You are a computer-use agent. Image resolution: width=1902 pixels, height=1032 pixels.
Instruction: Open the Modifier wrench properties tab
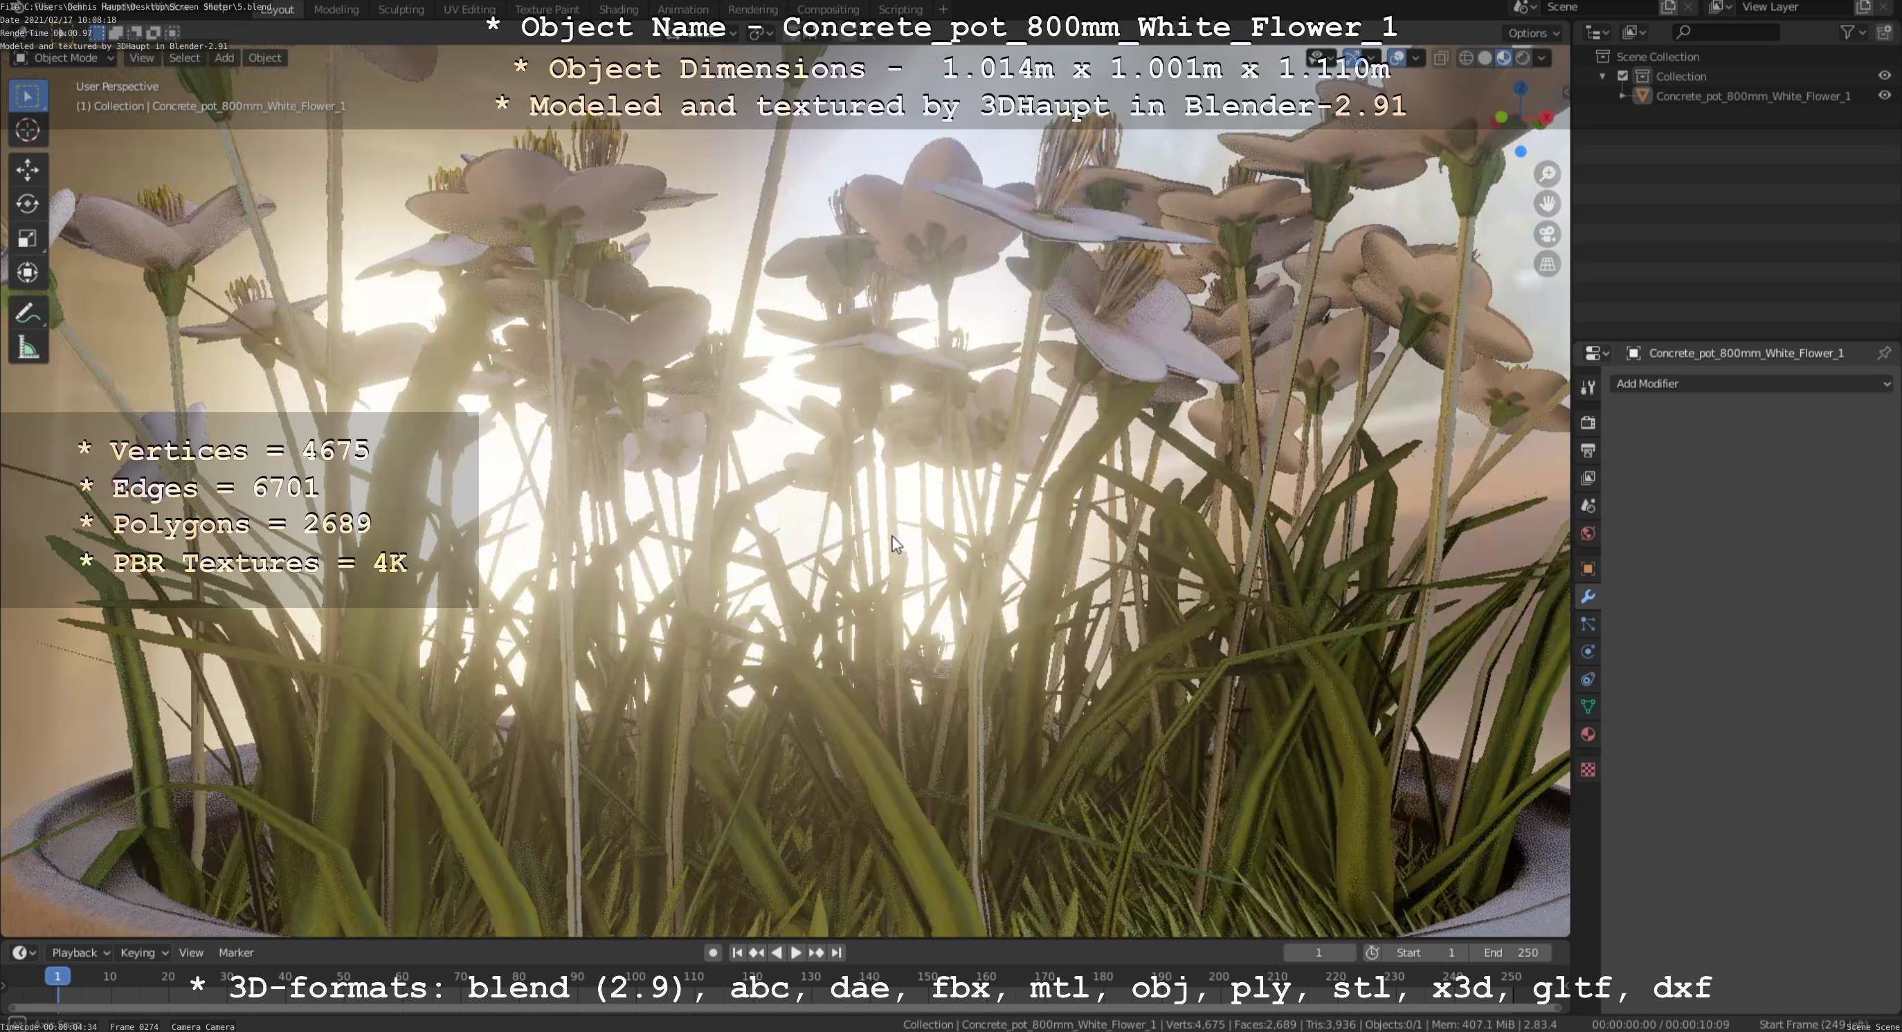(1588, 596)
